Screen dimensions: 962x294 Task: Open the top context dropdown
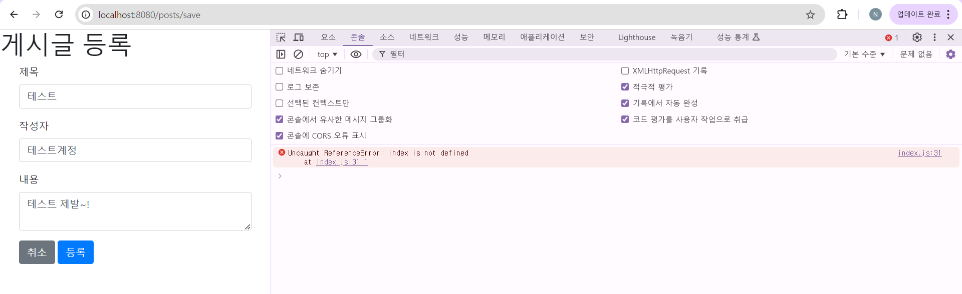[327, 54]
